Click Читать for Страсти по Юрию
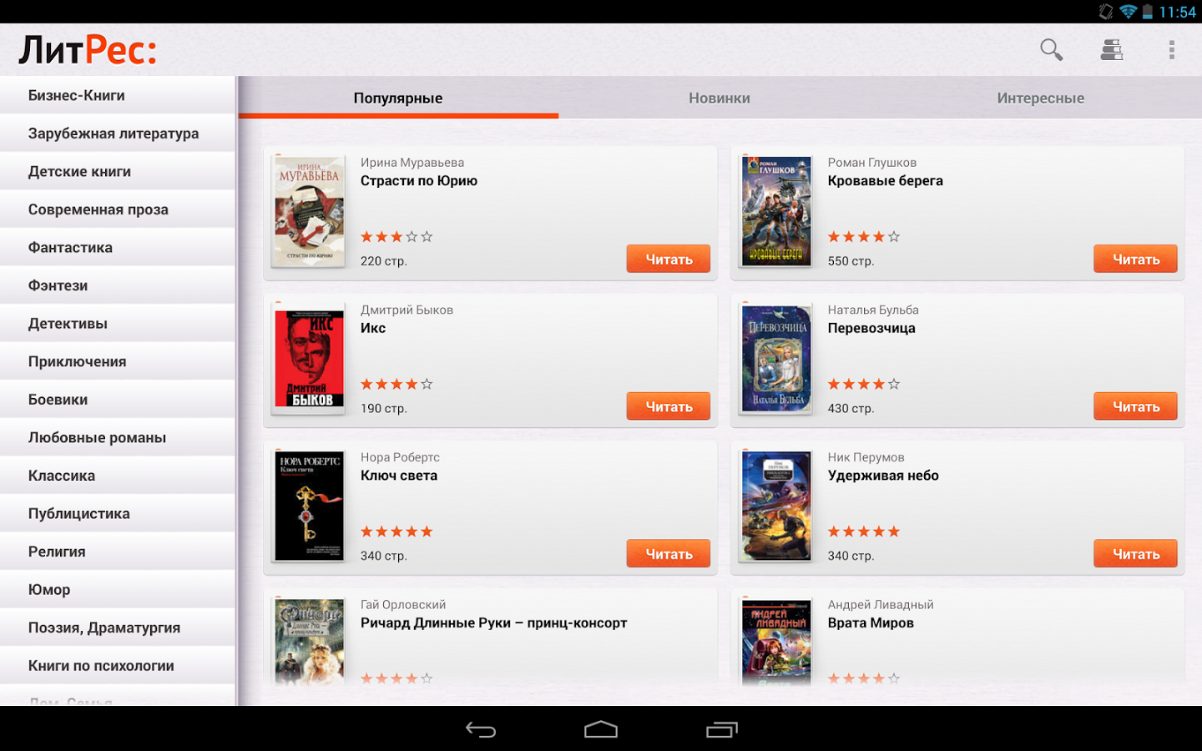Image resolution: width=1202 pixels, height=751 pixels. (669, 260)
